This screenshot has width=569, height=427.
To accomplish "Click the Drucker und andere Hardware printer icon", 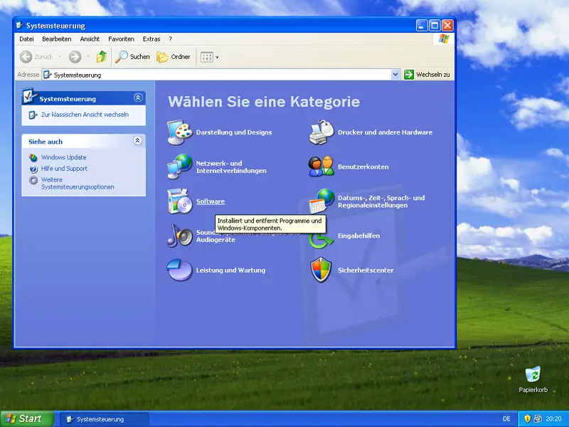I will pyautogui.click(x=321, y=132).
